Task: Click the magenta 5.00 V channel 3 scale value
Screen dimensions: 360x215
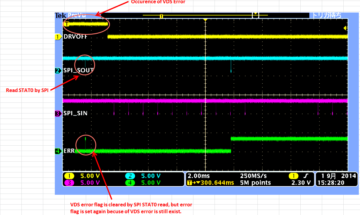Action: (90, 183)
